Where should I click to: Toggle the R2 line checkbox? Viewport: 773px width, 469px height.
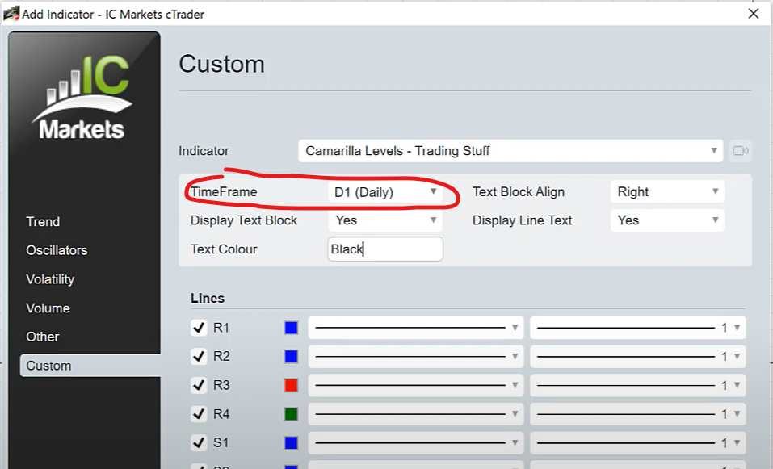click(x=199, y=356)
